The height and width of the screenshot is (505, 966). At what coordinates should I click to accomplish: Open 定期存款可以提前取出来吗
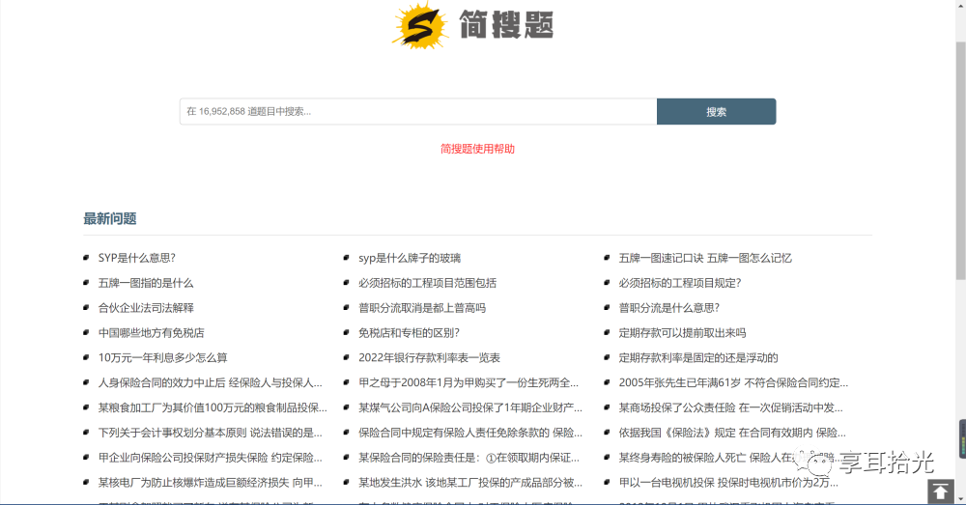click(682, 333)
